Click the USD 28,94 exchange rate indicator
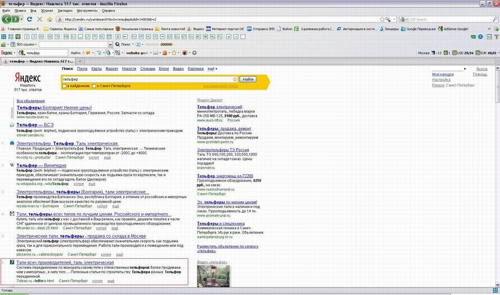This screenshot has height=295, width=500. [x=463, y=53]
